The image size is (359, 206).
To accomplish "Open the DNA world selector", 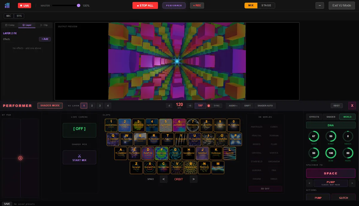I will click(331, 125).
